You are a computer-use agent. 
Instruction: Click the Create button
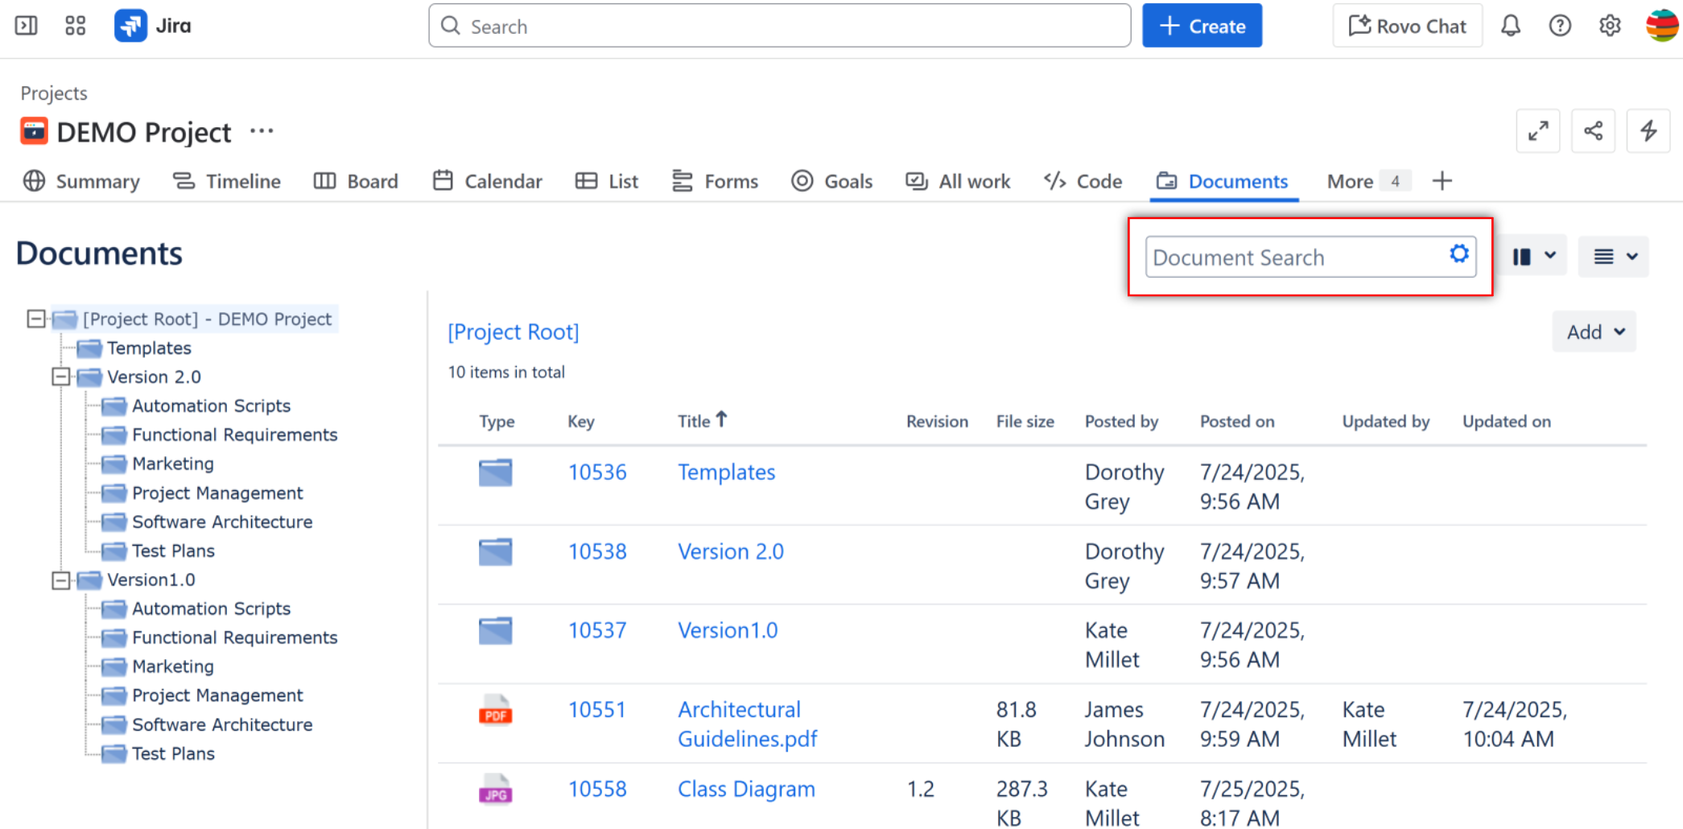click(1202, 26)
